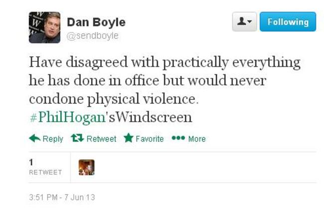Click the RETWEET label under count
This screenshot has width=324, height=208.
[x=45, y=173]
